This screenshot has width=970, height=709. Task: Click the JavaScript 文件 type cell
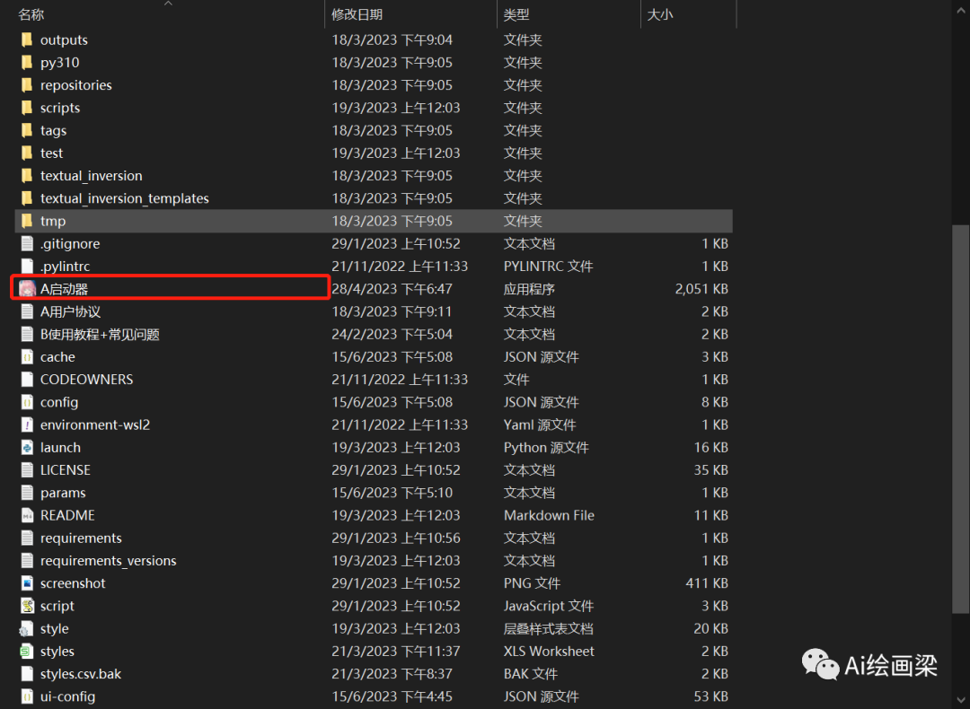click(549, 607)
